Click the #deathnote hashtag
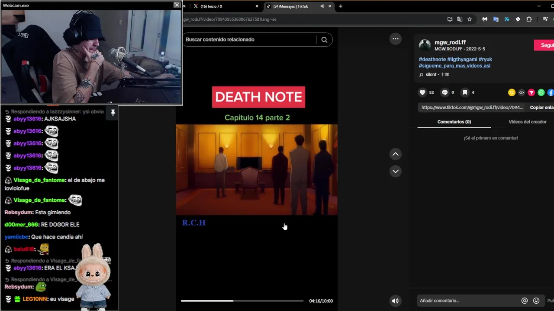The height and width of the screenshot is (311, 554). [432, 59]
